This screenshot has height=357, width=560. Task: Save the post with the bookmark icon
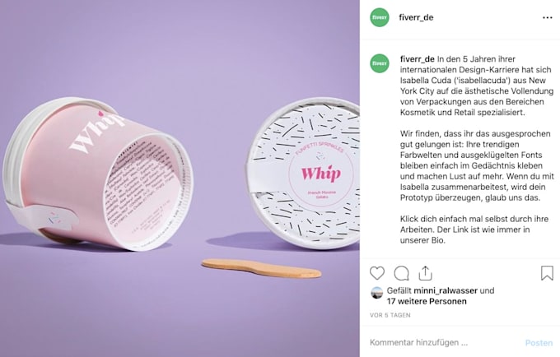[x=547, y=273]
